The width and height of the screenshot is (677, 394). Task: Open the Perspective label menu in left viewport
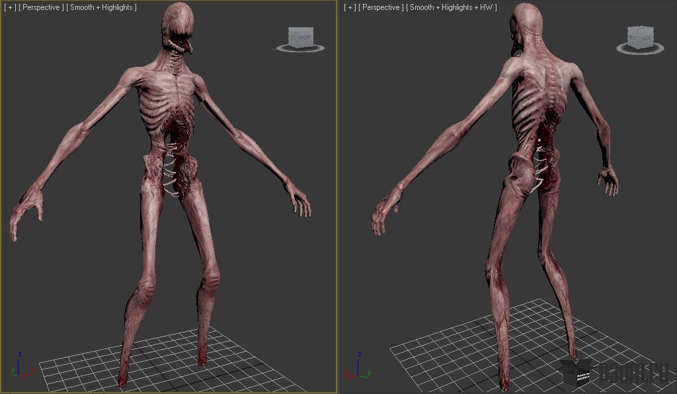point(41,7)
